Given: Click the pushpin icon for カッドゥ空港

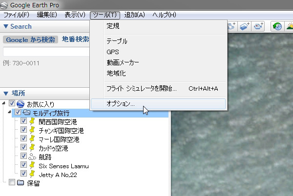Looking at the screenshot, I should pyautogui.click(x=32, y=148).
